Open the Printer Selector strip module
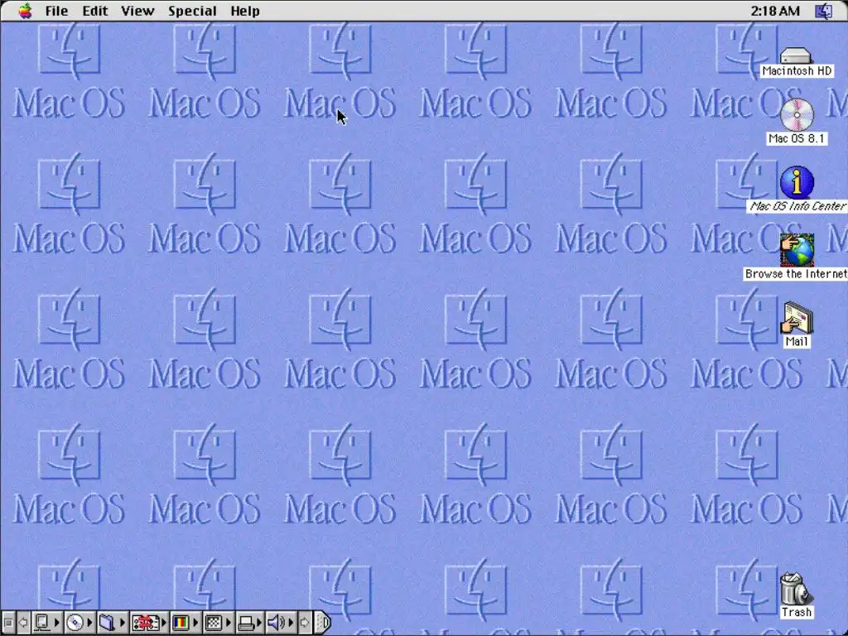Image resolution: width=848 pixels, height=636 pixels. point(250,623)
